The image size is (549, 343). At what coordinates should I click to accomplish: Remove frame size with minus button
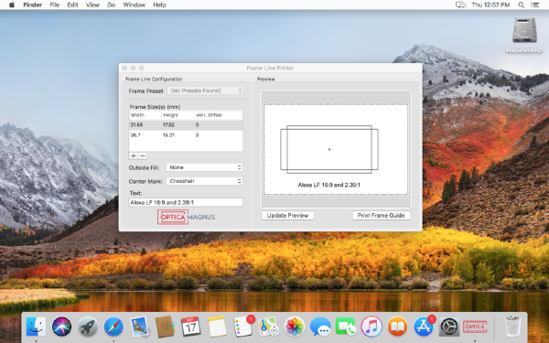[x=143, y=155]
